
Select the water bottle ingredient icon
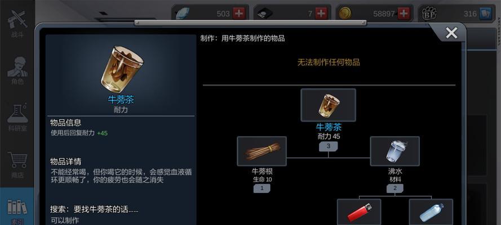coord(431,212)
